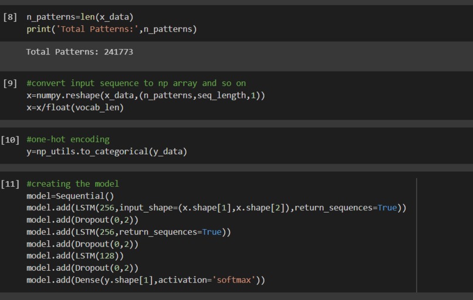Image resolution: width=473 pixels, height=300 pixels.
Task: Click the line model.add(LSTM(128))
Action: pos(75,256)
